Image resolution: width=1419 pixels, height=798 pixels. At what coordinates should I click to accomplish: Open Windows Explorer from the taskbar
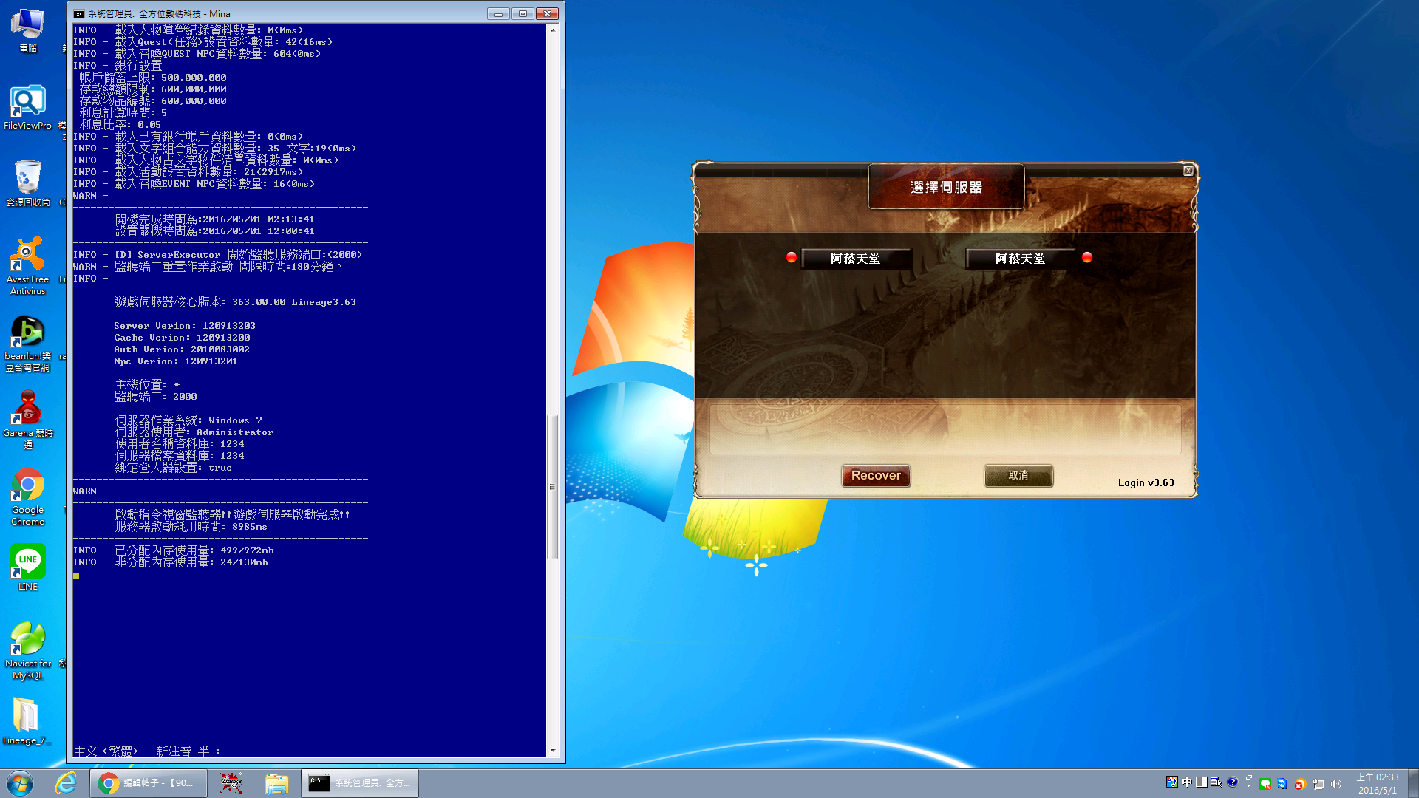click(x=276, y=783)
